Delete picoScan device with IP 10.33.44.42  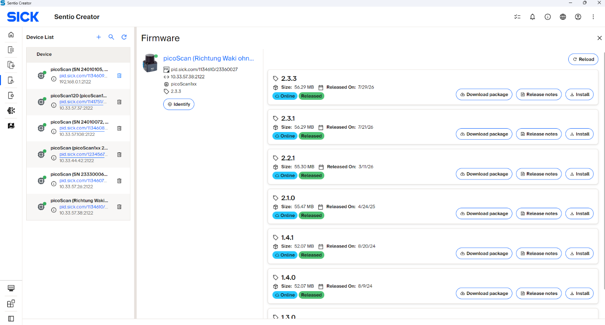(x=119, y=154)
